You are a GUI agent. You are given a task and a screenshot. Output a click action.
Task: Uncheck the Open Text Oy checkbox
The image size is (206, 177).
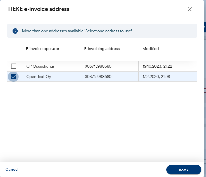[14, 77]
